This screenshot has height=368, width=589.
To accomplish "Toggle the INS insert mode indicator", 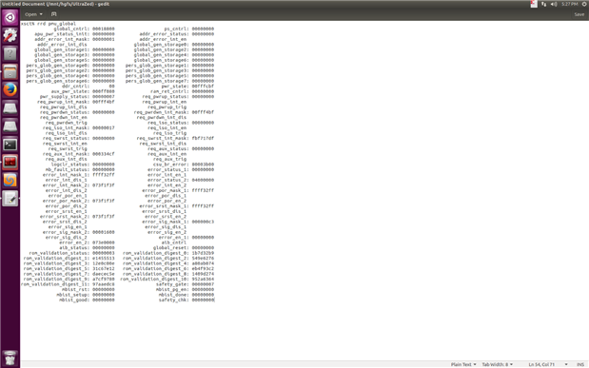I will pyautogui.click(x=580, y=364).
